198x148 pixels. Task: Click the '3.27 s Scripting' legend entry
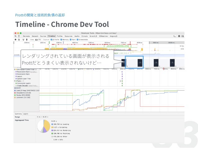pos(59,127)
